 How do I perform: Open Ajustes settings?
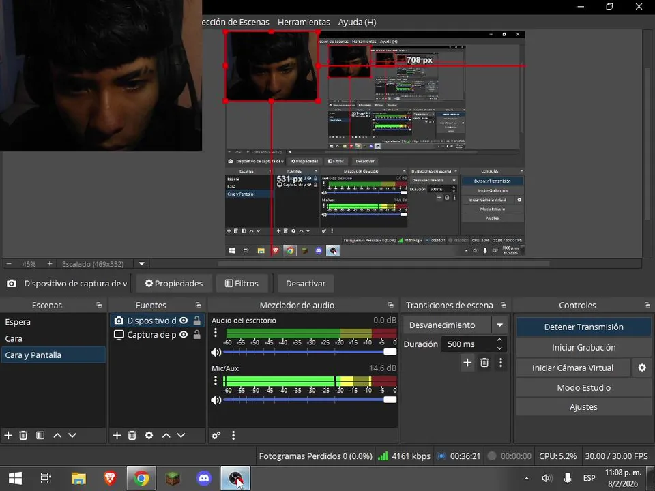click(x=583, y=406)
